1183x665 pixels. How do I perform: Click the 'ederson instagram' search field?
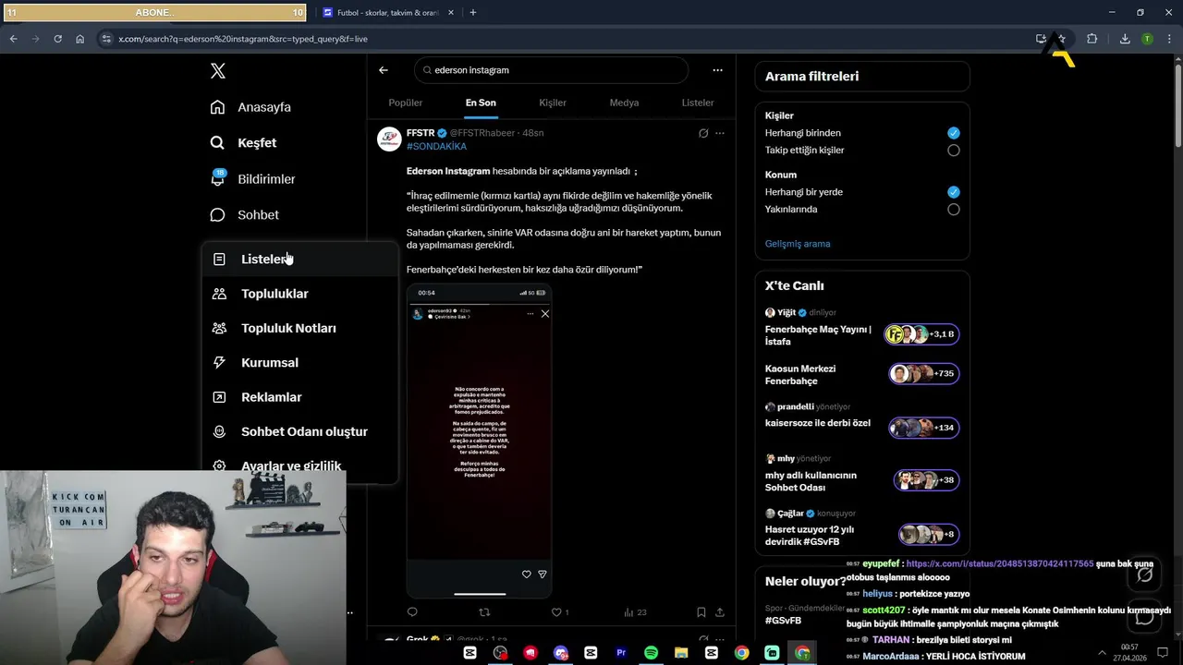551,70
